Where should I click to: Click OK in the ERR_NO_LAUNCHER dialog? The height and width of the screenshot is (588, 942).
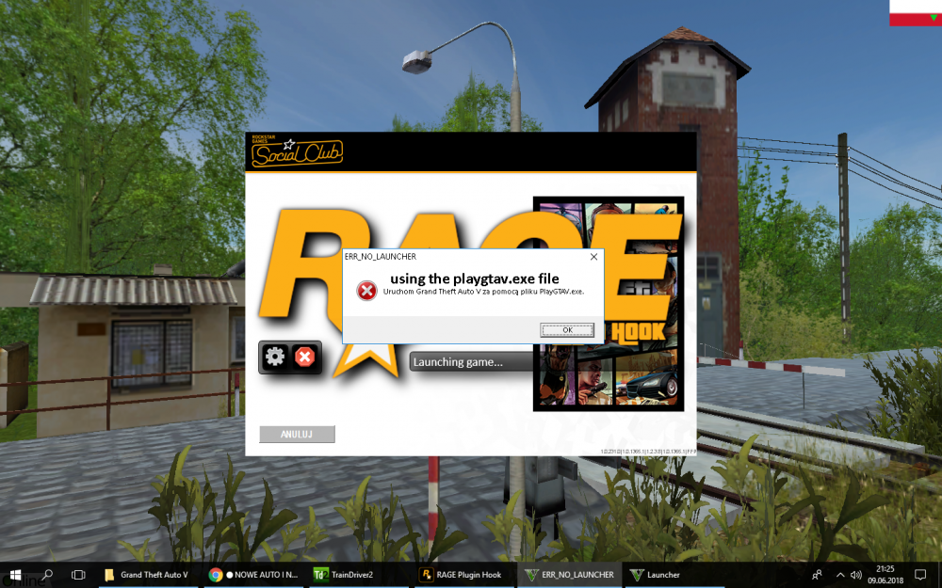point(566,330)
